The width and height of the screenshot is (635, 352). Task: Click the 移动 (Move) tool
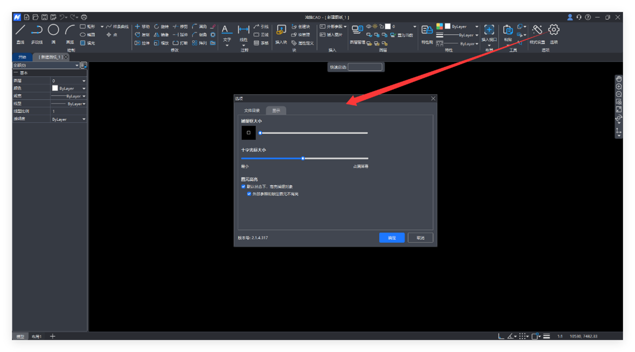tap(142, 26)
